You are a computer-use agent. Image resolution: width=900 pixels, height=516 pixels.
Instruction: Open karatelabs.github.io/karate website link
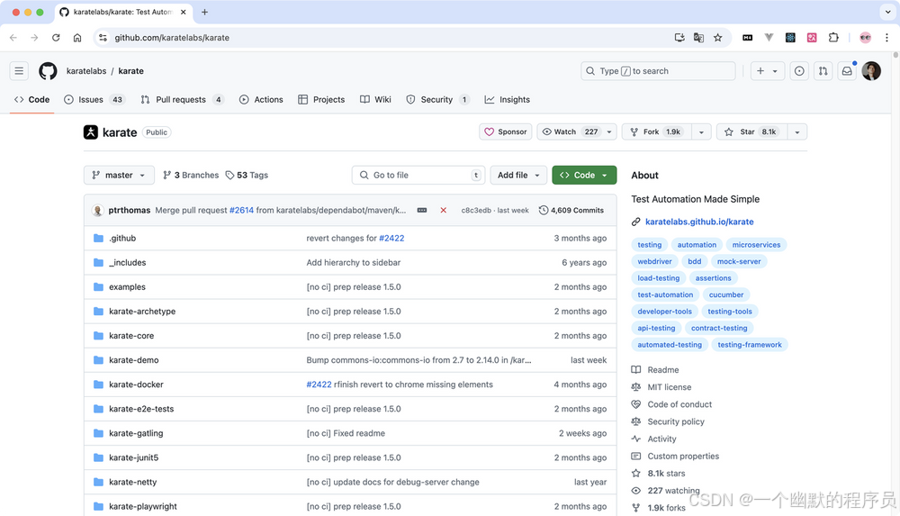(x=699, y=222)
